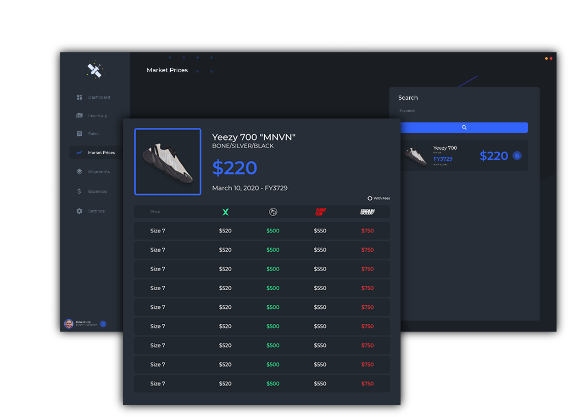Click the Stadium Goods logo column header
This screenshot has height=417, width=568.
pos(368,212)
